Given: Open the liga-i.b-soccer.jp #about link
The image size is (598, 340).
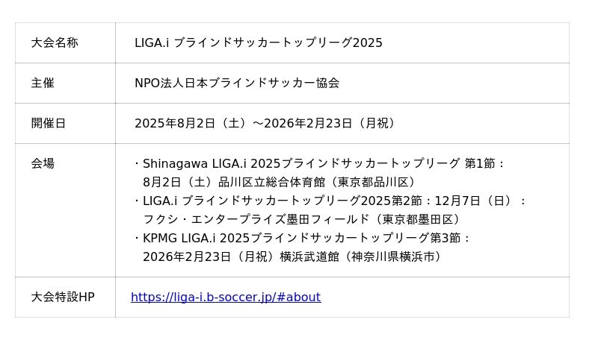Looking at the screenshot, I should tap(226, 297).
